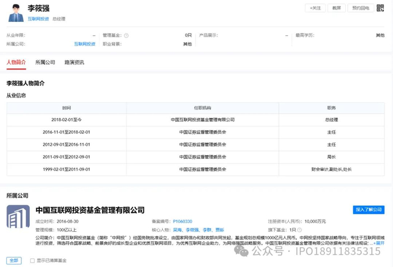Click the help icon beside 管理基金
The height and width of the screenshot is (267, 393).
126,35
